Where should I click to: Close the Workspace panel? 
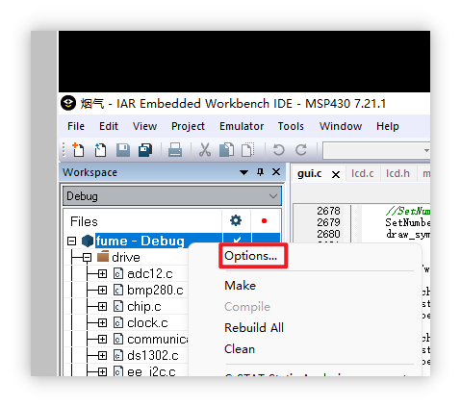(x=276, y=172)
